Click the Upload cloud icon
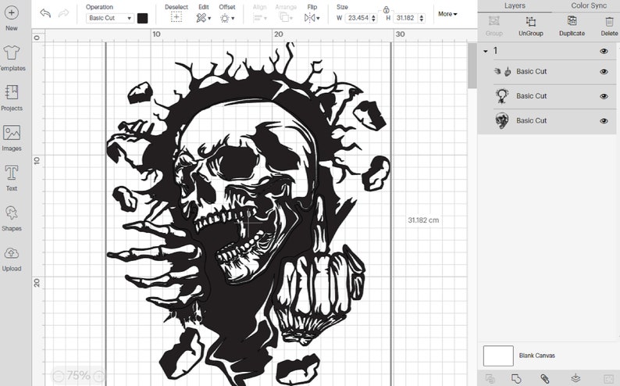Screen dimensions: 620x386 pyautogui.click(x=11, y=254)
